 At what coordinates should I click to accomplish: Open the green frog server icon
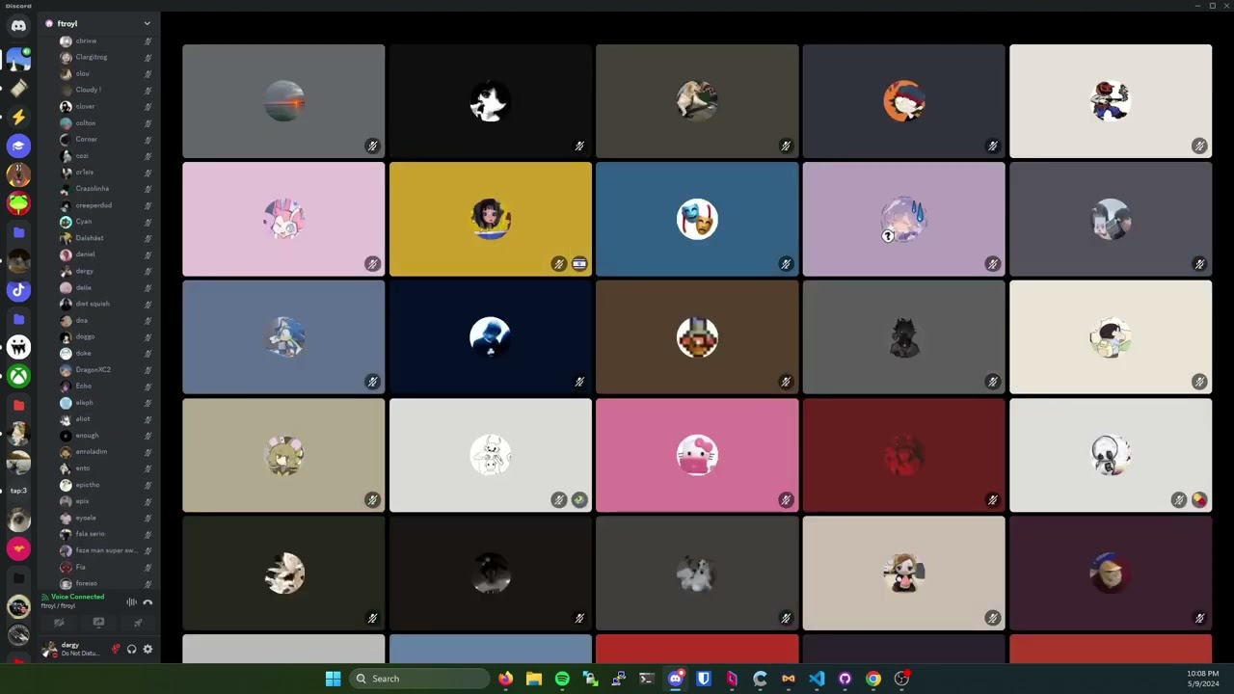(18, 203)
